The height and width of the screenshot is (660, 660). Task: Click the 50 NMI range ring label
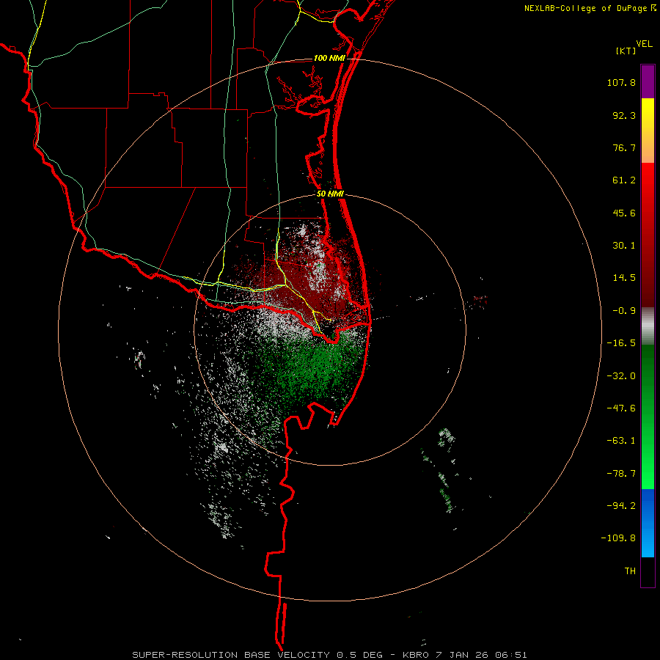[331, 194]
